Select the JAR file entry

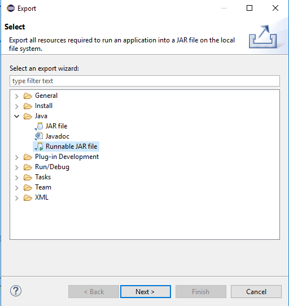tap(56, 126)
